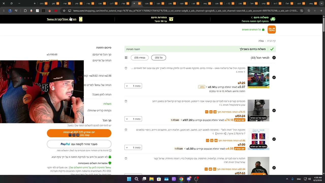The width and height of the screenshot is (325, 183).
Task: Remove the 'Thank you God' vinyl sticker item
Action: tap(126, 130)
